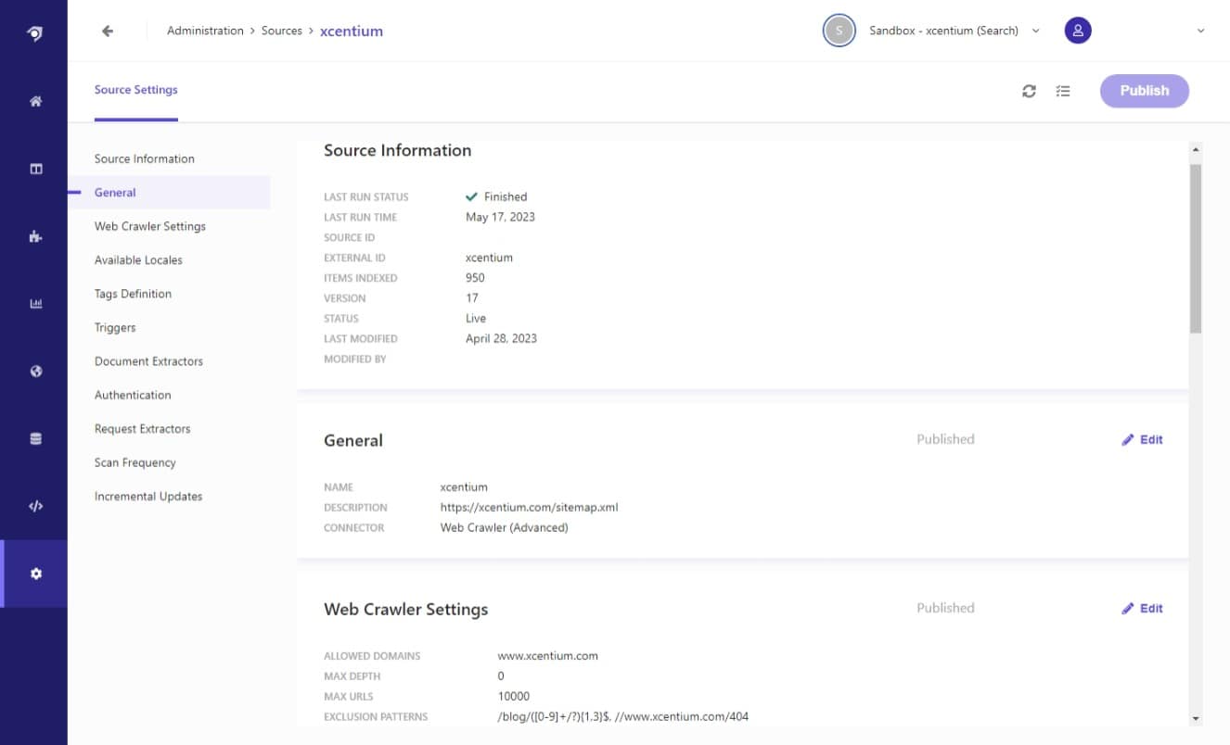Click the xcentium breadcrumb title
Image resolution: width=1230 pixels, height=745 pixels.
pyautogui.click(x=352, y=31)
